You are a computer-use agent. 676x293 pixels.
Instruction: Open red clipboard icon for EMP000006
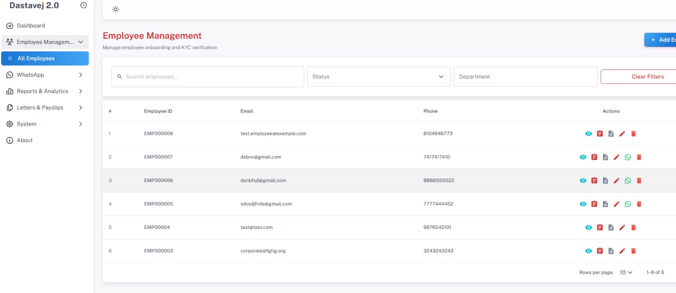(594, 180)
